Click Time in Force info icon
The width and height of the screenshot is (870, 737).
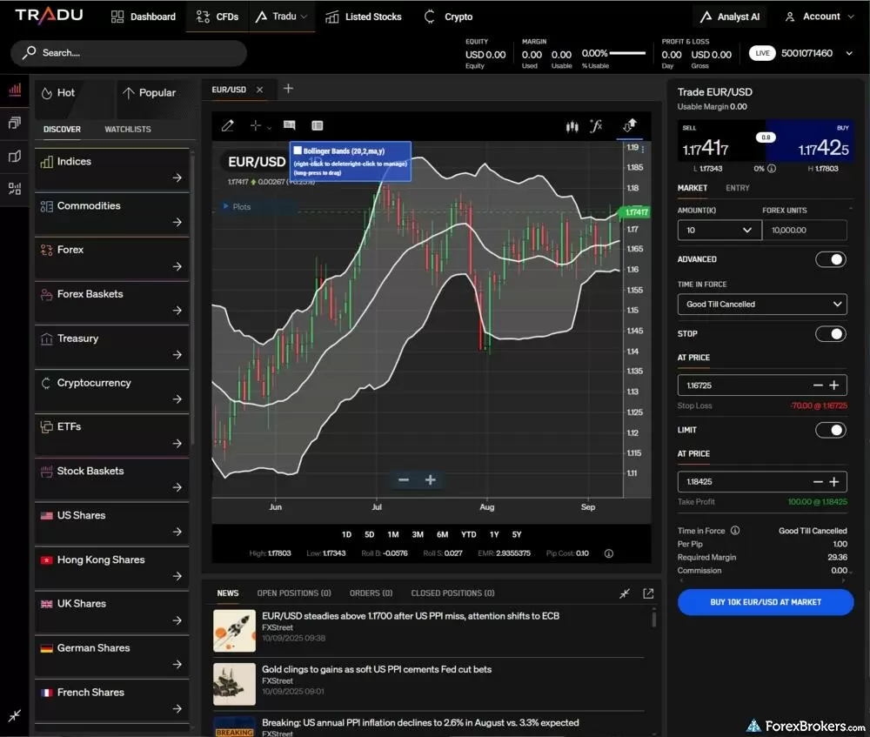(735, 531)
